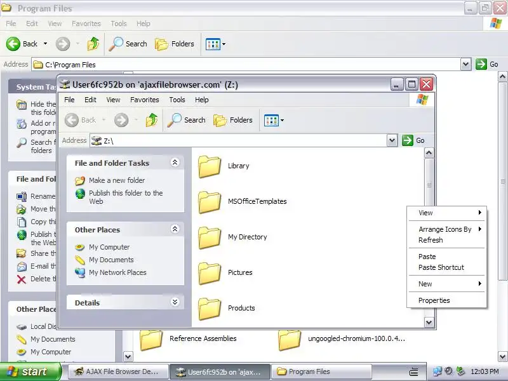The width and height of the screenshot is (508, 381).
Task: Open the Library folder icon
Action: click(x=210, y=166)
